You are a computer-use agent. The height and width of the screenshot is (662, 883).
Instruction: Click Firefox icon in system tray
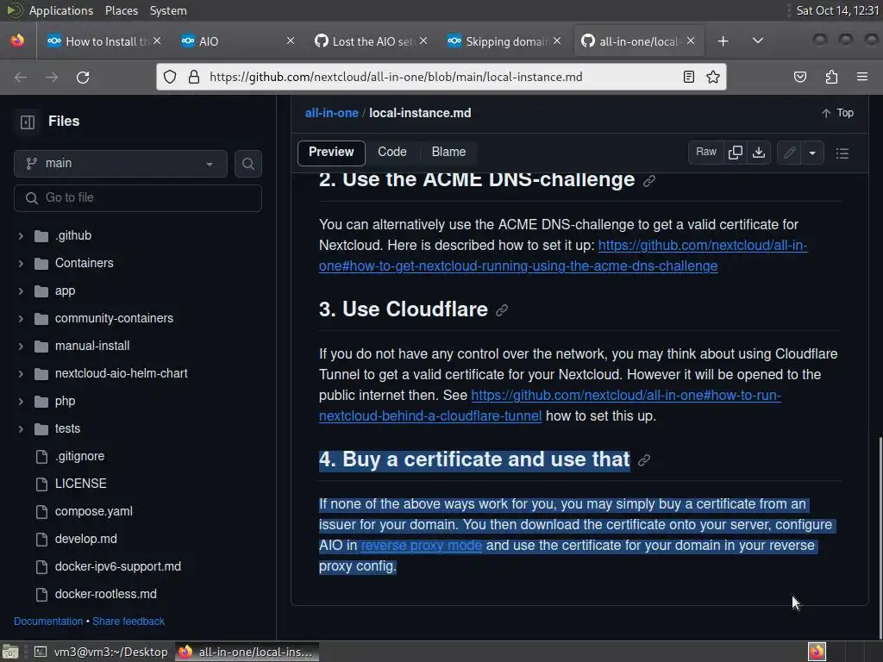(x=817, y=652)
